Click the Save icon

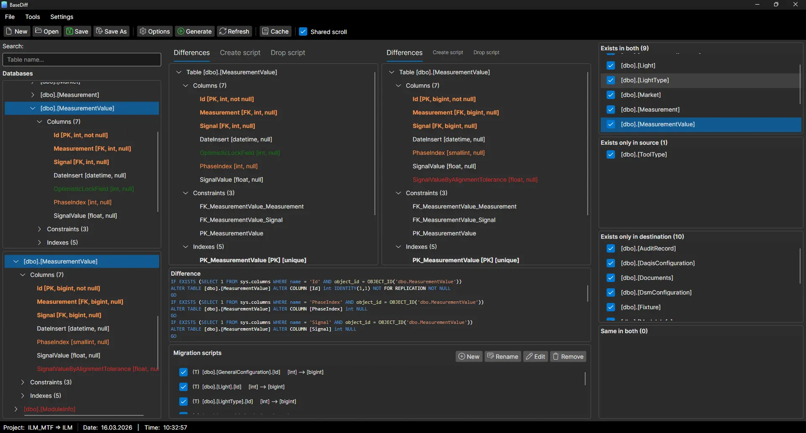[70, 31]
